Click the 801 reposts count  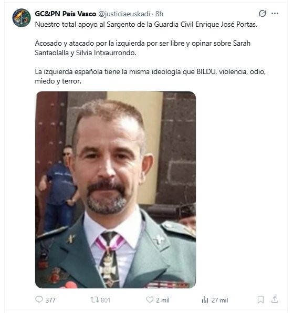(106, 300)
